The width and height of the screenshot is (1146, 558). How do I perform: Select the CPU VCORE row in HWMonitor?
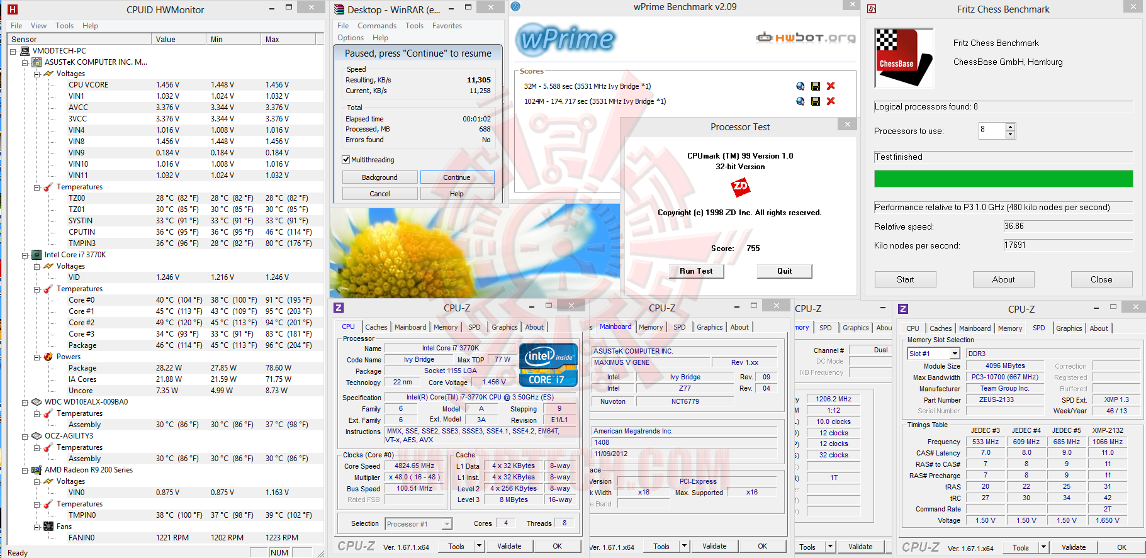point(165,85)
